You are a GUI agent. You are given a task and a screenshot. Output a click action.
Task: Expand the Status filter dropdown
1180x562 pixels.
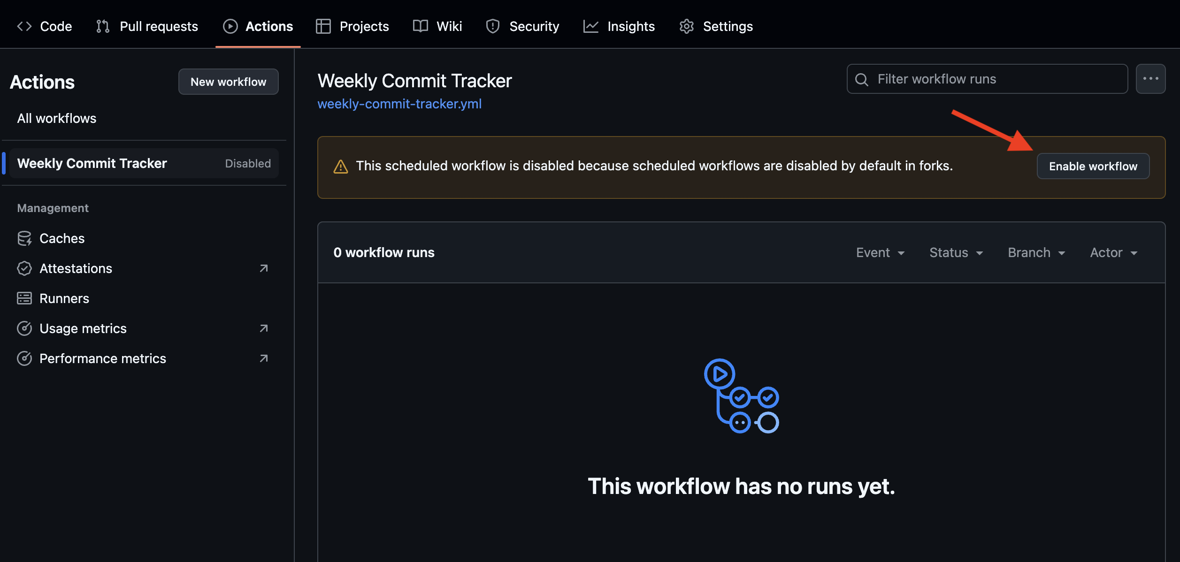coord(956,252)
